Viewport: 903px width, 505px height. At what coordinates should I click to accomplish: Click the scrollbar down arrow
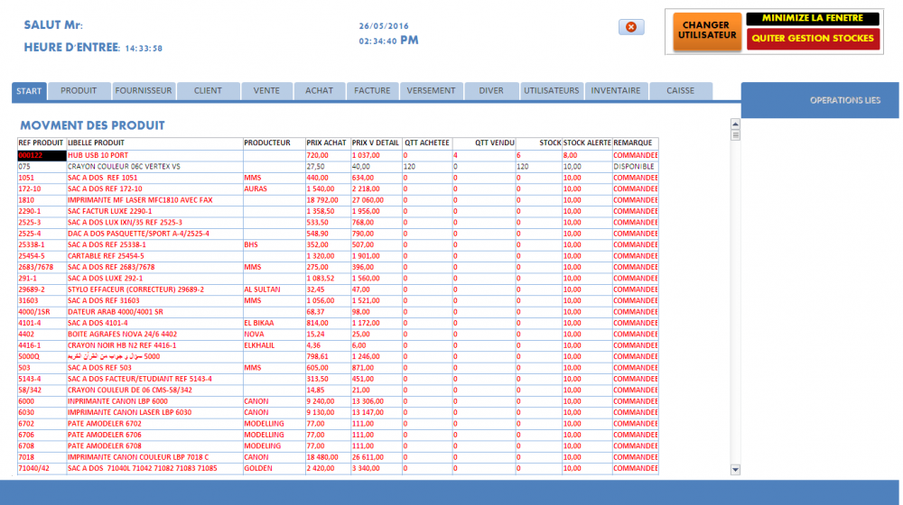pyautogui.click(x=735, y=470)
